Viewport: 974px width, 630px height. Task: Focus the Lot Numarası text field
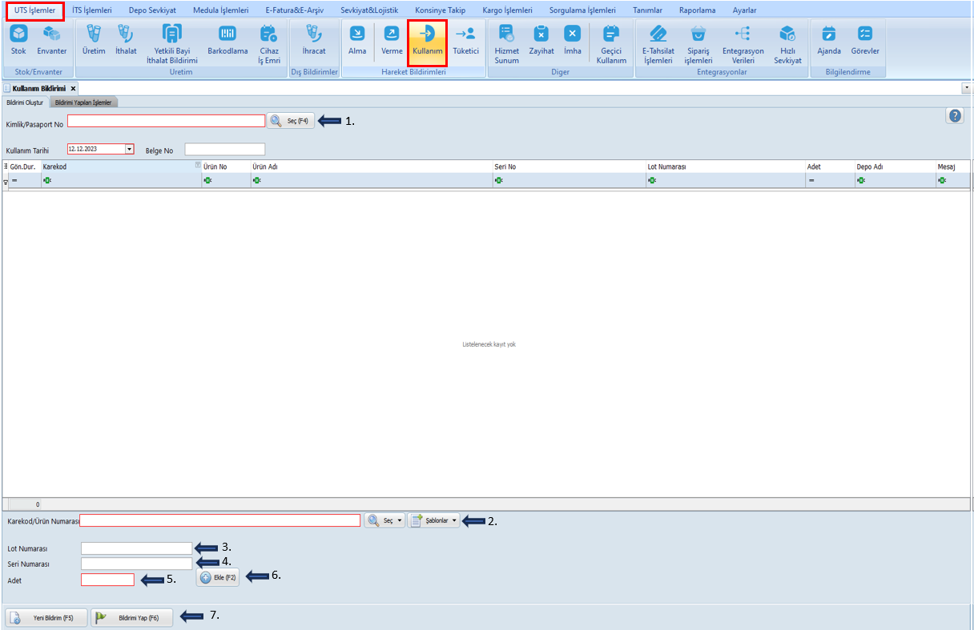[x=136, y=548]
